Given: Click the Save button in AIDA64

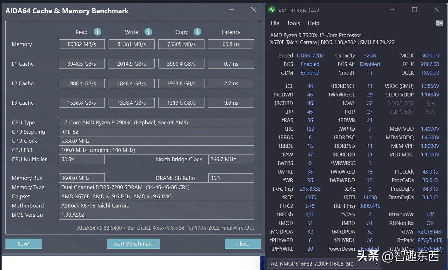Looking at the screenshot, I should (23, 244).
